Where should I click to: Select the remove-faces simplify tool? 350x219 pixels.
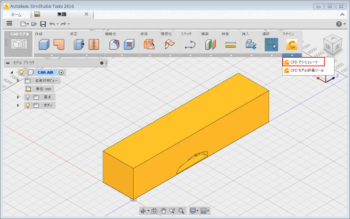(129, 44)
